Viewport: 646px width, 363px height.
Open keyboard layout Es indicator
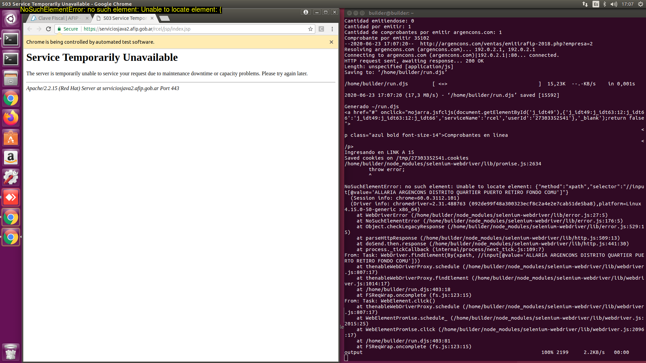click(x=596, y=4)
